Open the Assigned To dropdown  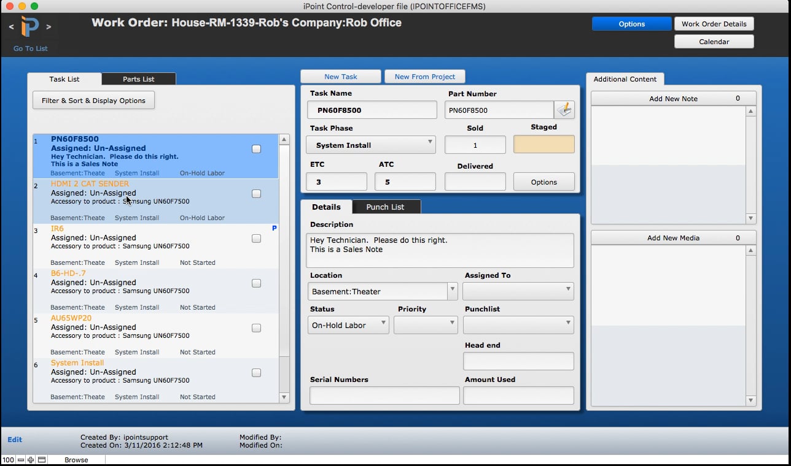[x=518, y=291]
